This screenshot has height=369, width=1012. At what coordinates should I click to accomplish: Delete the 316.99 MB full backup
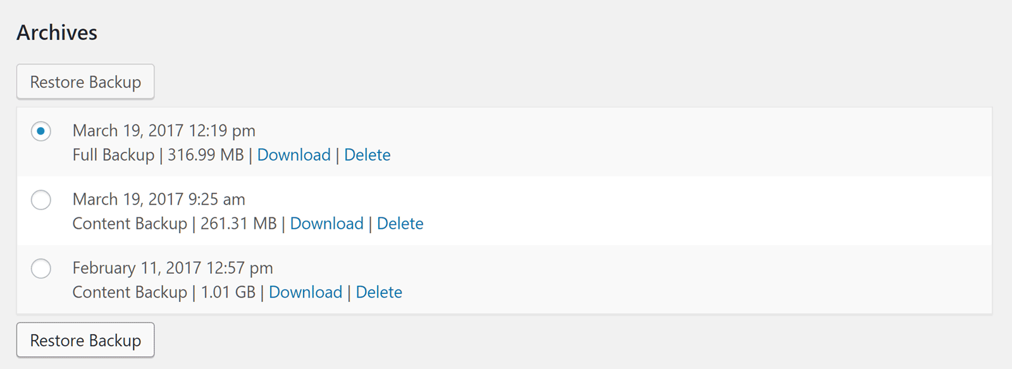[x=367, y=155]
